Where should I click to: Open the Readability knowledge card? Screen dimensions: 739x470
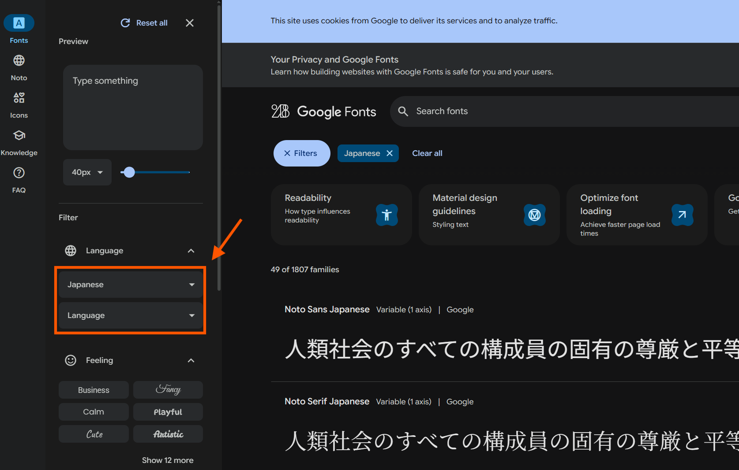(341, 215)
